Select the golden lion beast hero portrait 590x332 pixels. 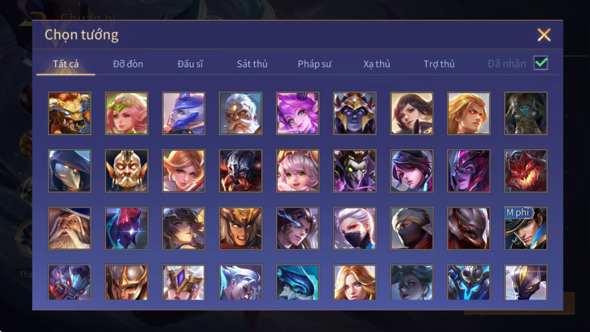[x=70, y=113]
